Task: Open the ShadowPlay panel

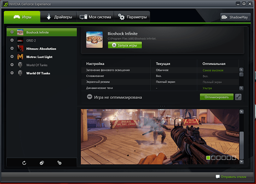Action: (x=236, y=17)
